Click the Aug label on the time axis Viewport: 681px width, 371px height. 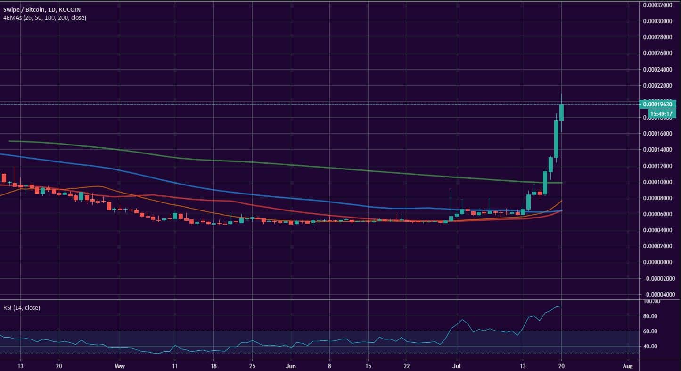point(627,366)
